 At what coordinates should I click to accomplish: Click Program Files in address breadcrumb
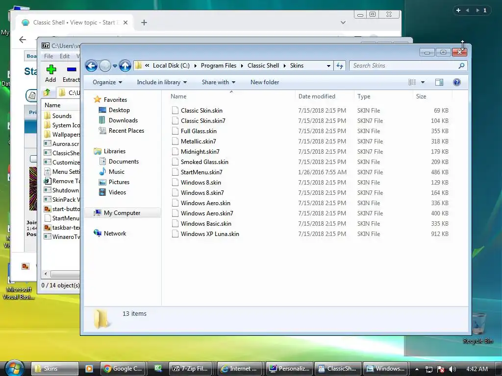pyautogui.click(x=218, y=66)
